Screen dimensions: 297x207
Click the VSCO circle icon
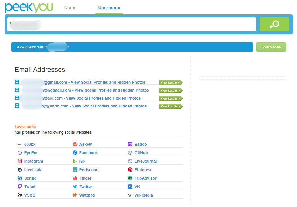pyautogui.click(x=20, y=195)
